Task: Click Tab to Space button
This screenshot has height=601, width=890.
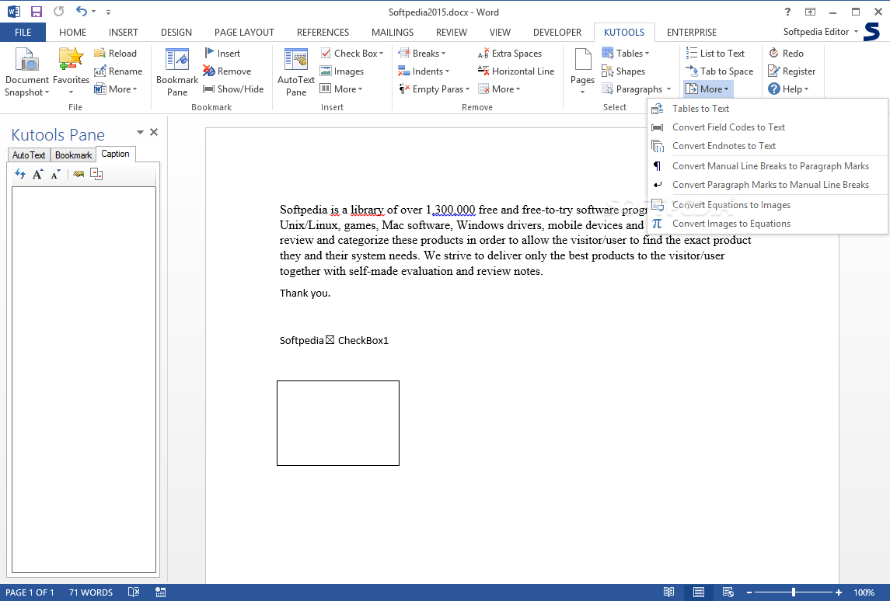Action: pyautogui.click(x=720, y=71)
